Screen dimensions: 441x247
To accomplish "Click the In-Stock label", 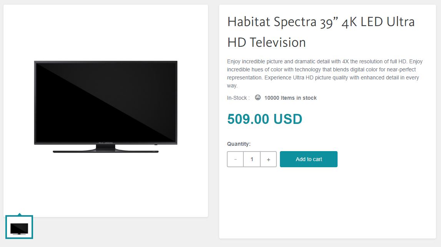I will click(x=238, y=98).
